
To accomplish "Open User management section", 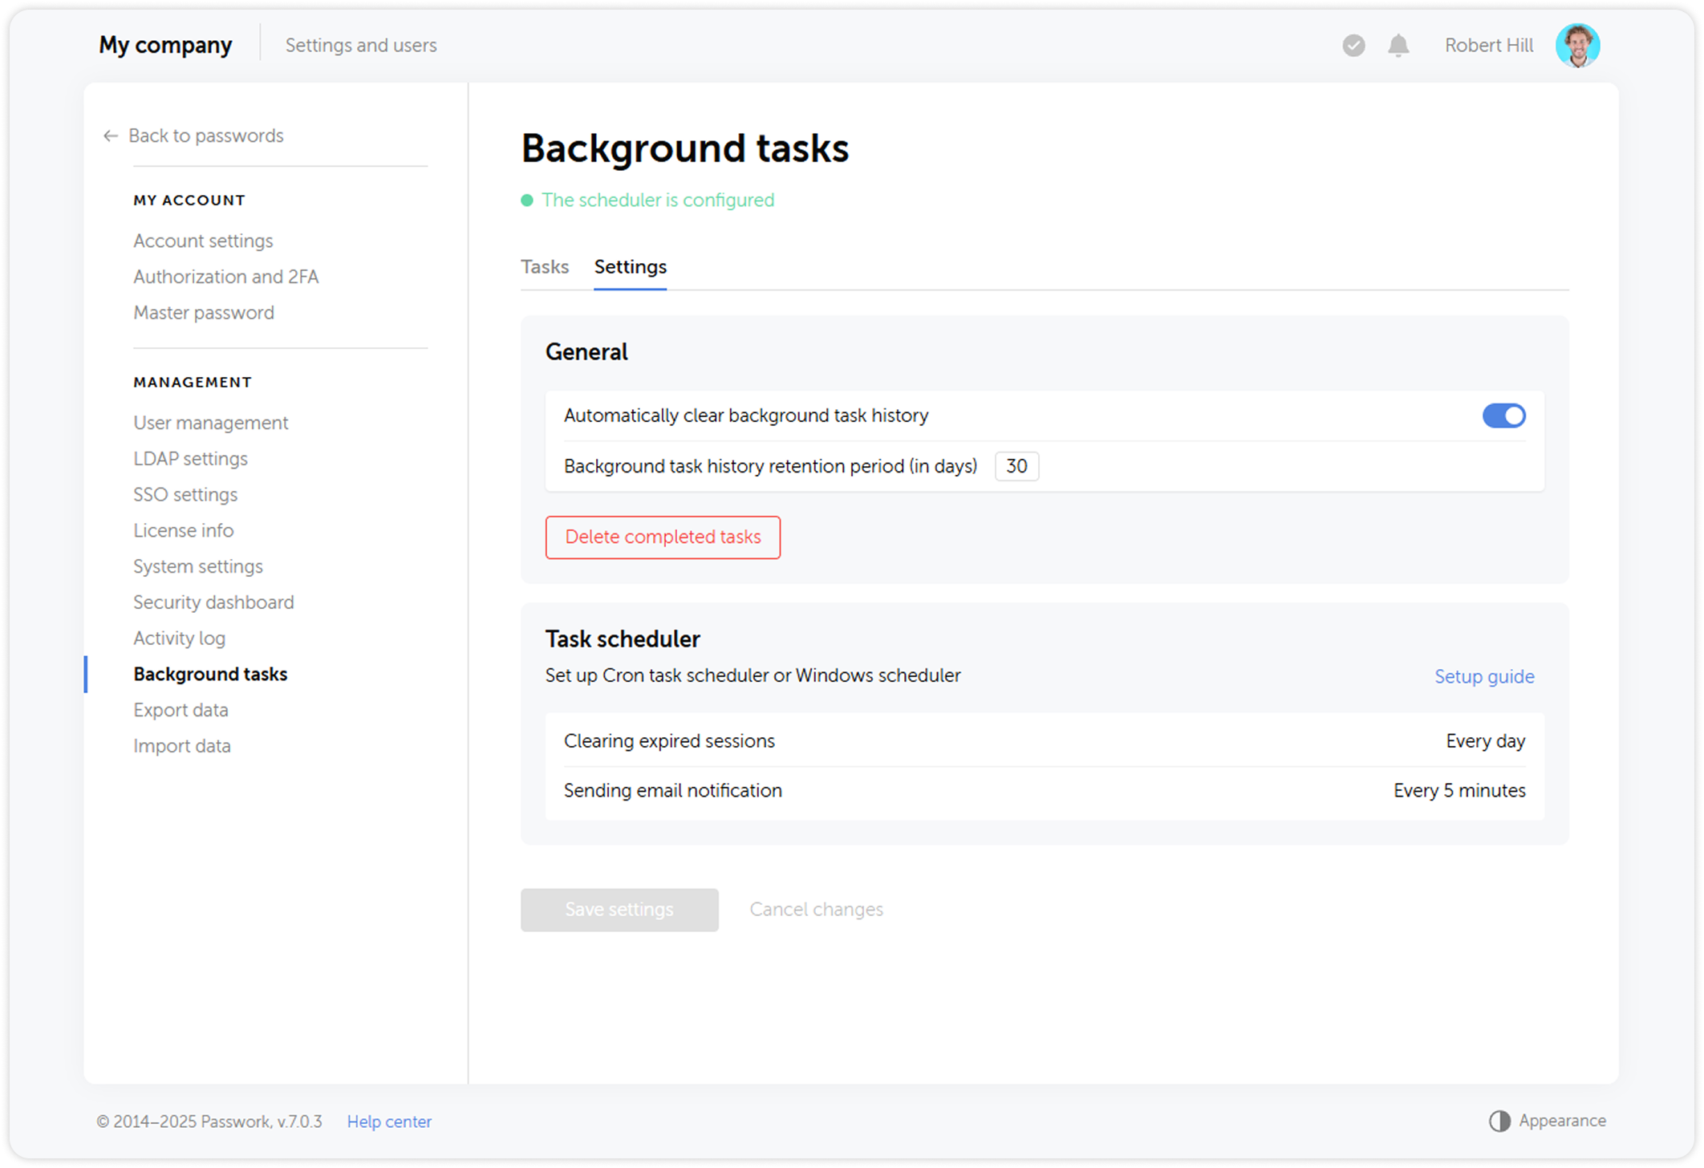I will tap(211, 423).
